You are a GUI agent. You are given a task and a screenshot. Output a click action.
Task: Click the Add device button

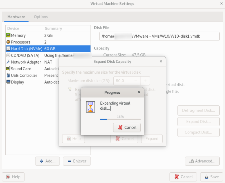point(48,161)
